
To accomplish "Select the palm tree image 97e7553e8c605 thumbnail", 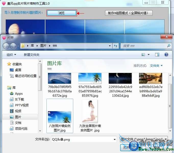I will (90, 78).
